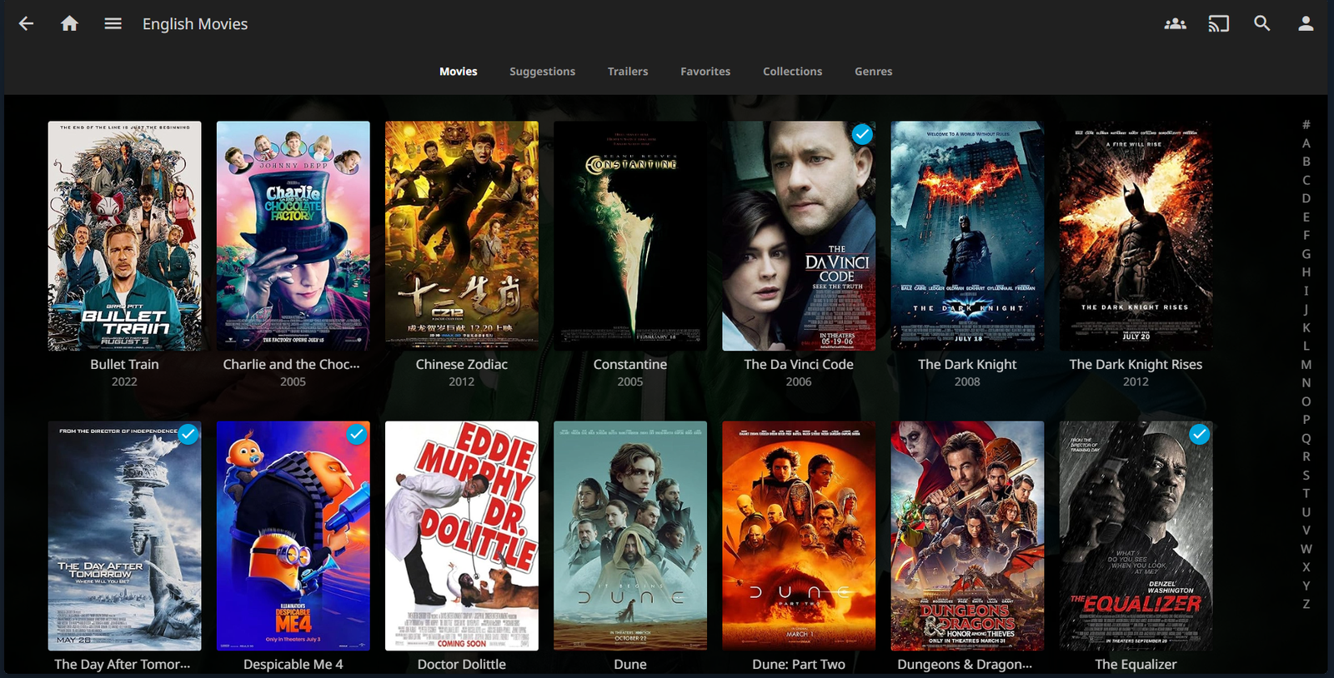Screen dimensions: 1334x678
Task: Click the Despicable Me 4 title
Action: (293, 664)
